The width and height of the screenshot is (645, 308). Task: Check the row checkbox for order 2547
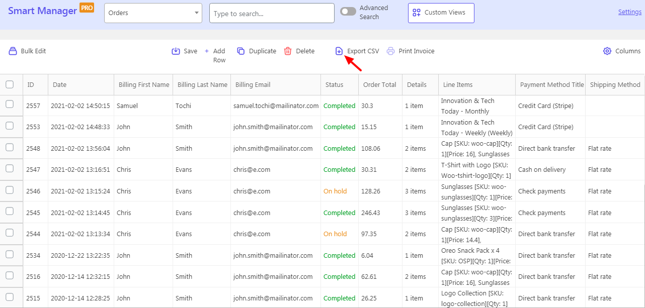tap(10, 168)
